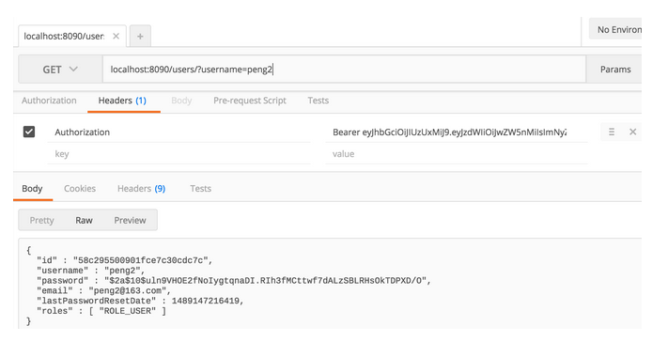
Task: Select the localhost:8090/user tab
Action: [x=64, y=37]
